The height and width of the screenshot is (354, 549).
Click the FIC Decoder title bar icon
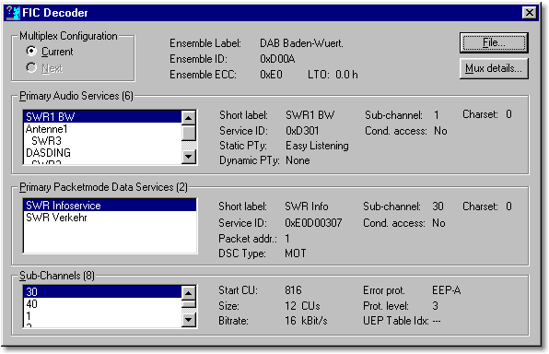[13, 13]
